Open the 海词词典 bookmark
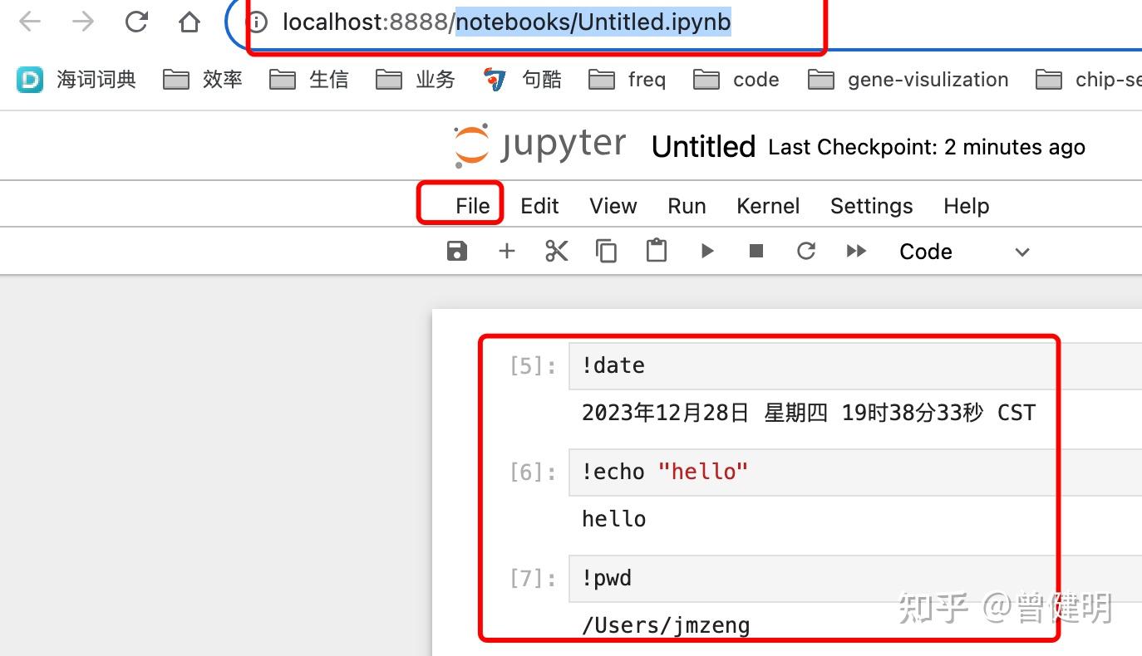The height and width of the screenshot is (656, 1142). (x=76, y=80)
